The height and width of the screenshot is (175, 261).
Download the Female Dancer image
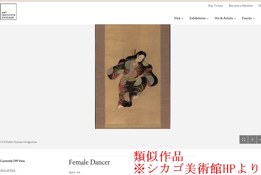pos(252,140)
